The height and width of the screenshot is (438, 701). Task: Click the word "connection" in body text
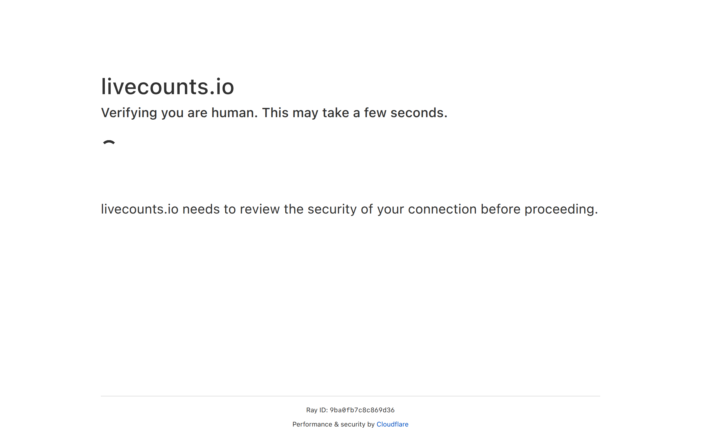tap(442, 209)
